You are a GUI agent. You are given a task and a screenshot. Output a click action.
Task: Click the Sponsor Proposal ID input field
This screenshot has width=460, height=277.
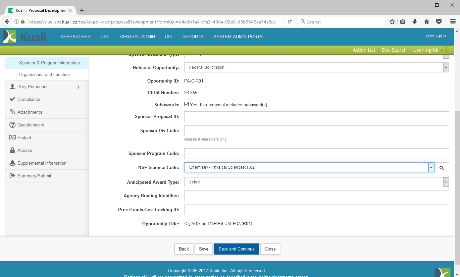[316, 117]
